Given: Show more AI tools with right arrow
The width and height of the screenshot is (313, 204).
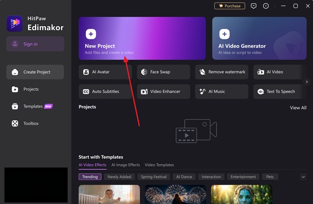Looking at the screenshot, I should pyautogui.click(x=306, y=82).
